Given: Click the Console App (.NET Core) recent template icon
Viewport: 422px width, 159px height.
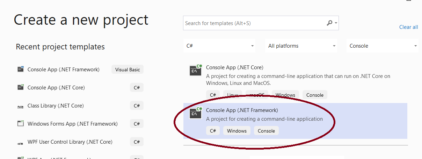Looking at the screenshot, I should [x=21, y=87].
